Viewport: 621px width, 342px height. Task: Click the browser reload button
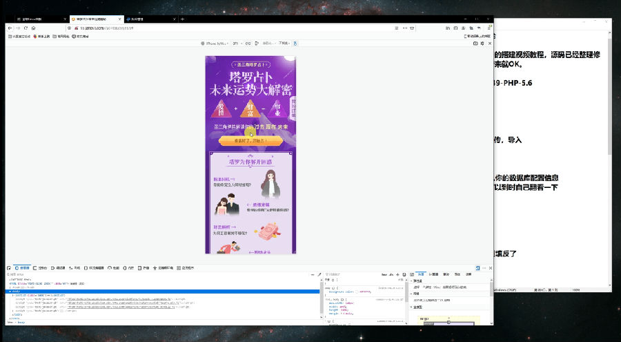coord(26,28)
